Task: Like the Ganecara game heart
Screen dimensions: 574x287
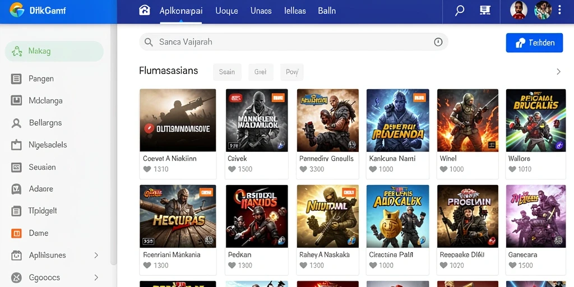Action: click(512, 265)
